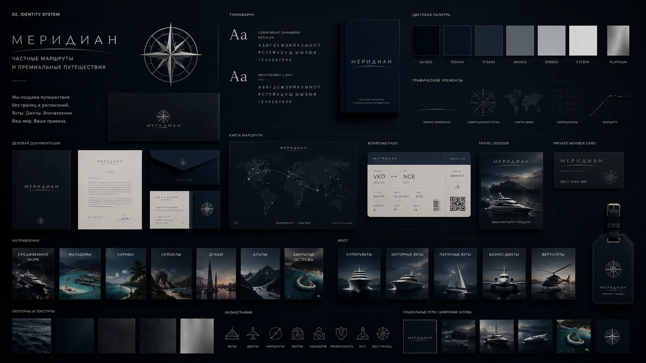Open the Сейшелы destination card
Viewport: 646px width, 363px height.
click(171, 274)
